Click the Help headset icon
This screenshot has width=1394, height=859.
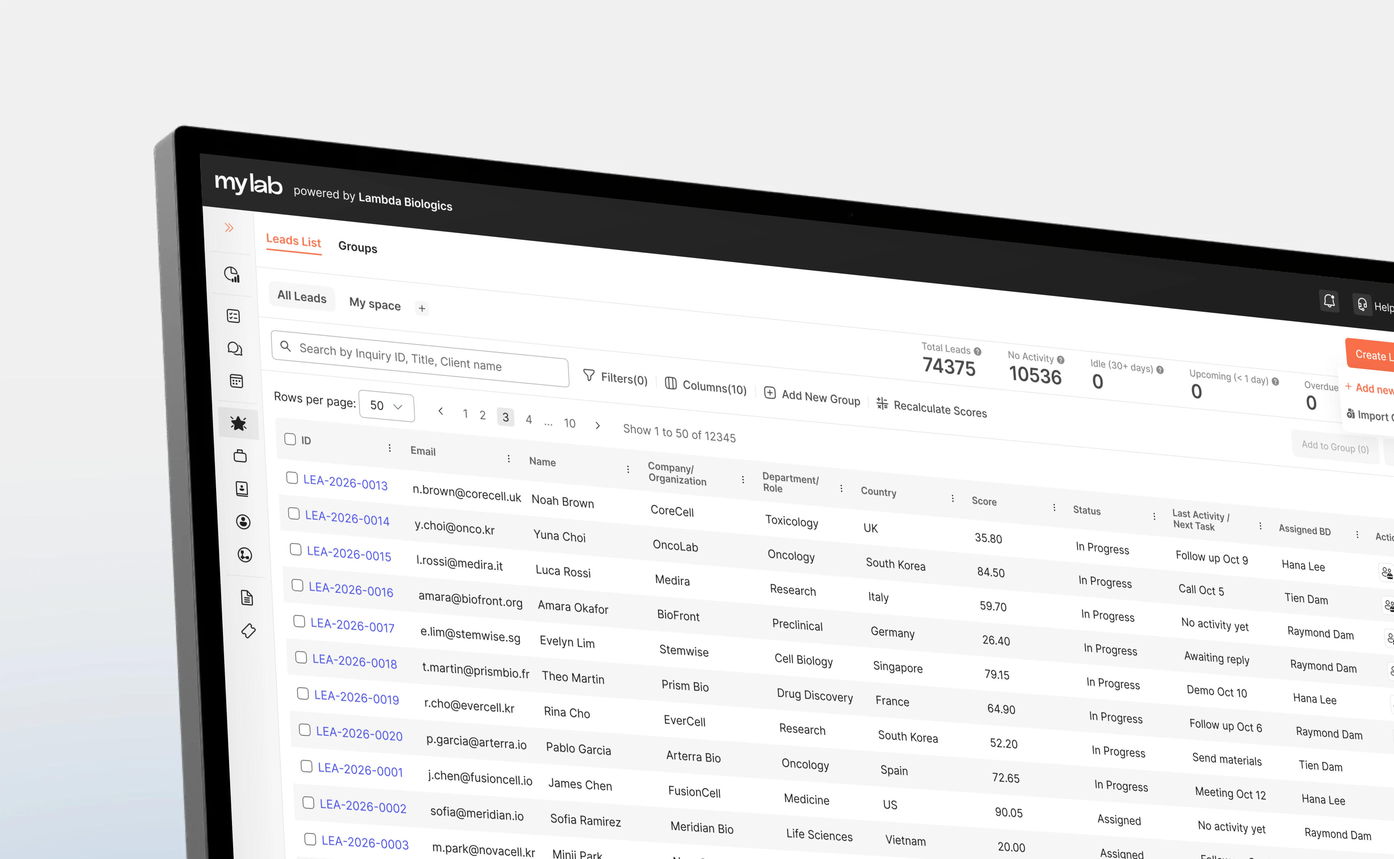(x=1363, y=305)
